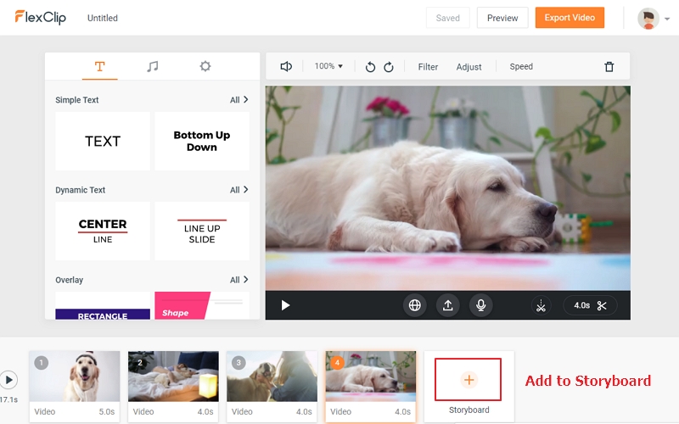Click the Preview button
679x424 pixels.
502,18
